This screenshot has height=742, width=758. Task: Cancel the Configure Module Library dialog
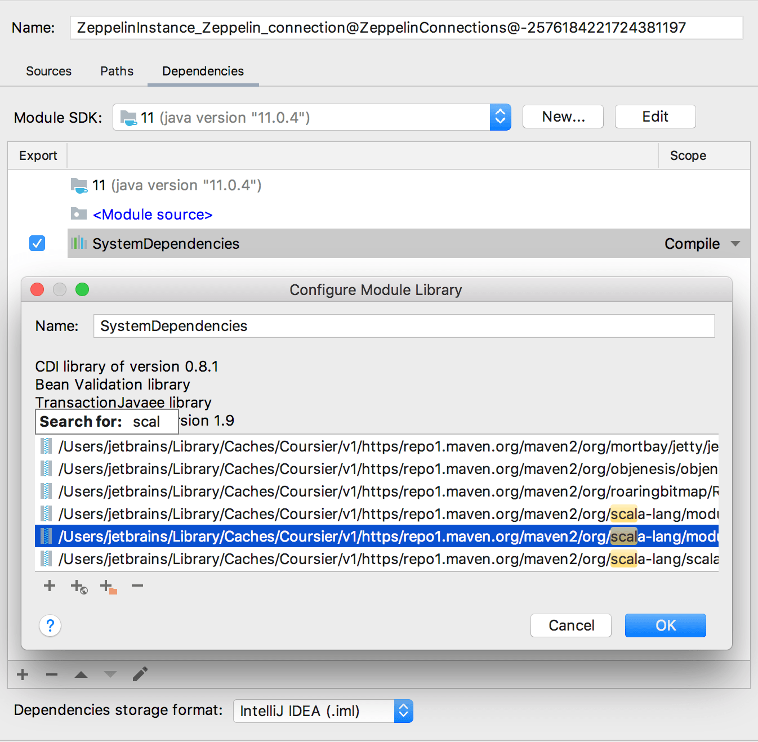point(570,625)
